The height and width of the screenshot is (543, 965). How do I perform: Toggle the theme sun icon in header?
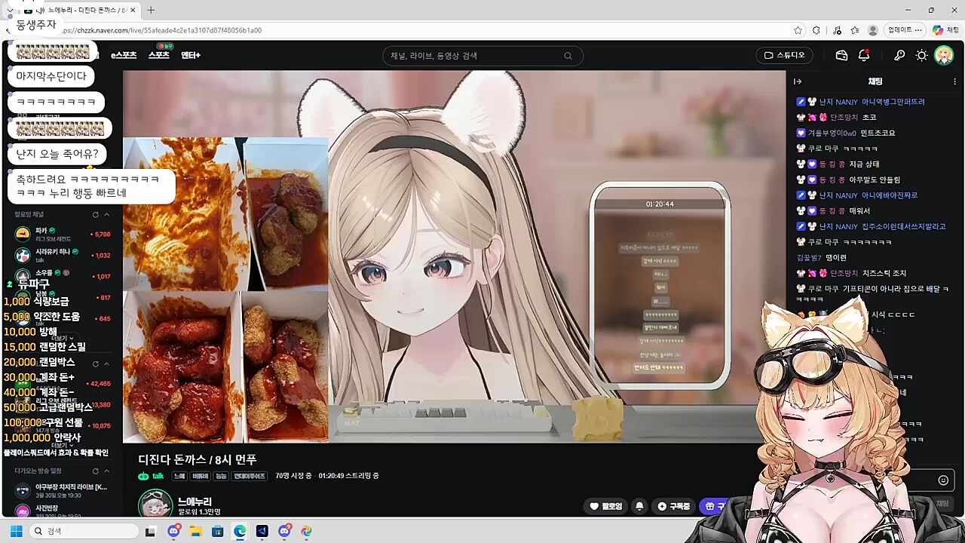(921, 55)
